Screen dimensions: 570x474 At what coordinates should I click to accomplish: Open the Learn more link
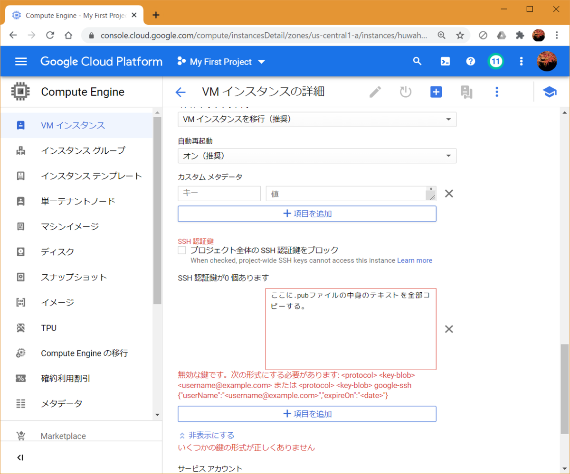click(x=415, y=260)
